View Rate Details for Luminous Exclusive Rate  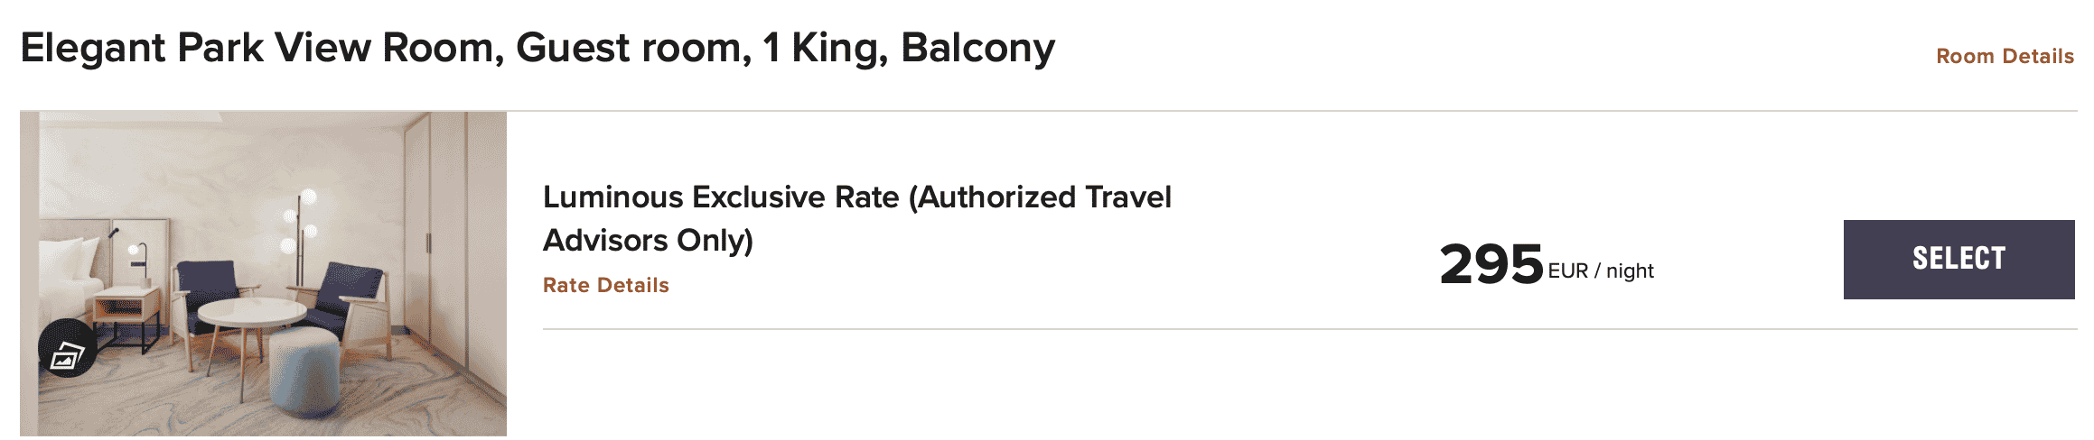click(605, 285)
